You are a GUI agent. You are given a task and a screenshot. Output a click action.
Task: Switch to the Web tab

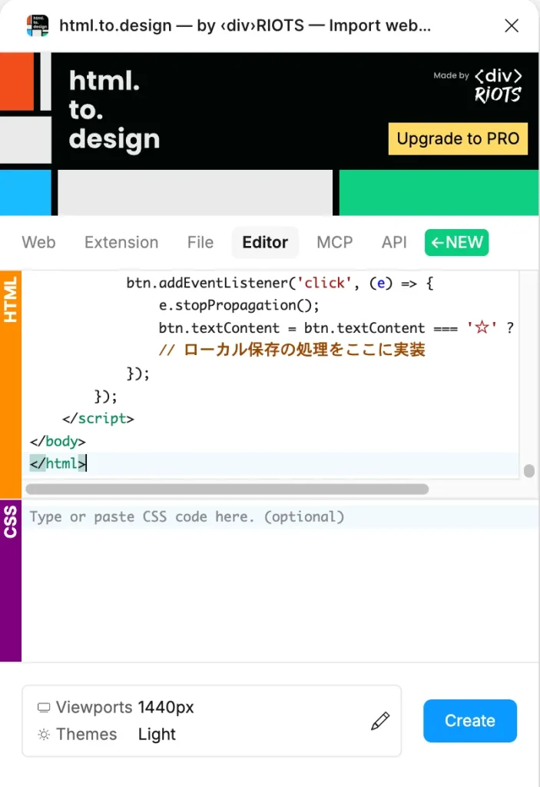pyautogui.click(x=38, y=242)
